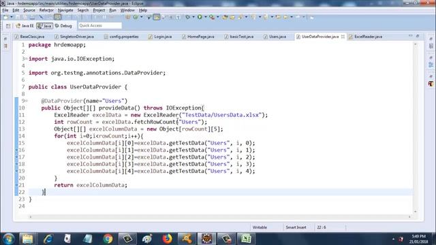Open the Project menu

99,10
